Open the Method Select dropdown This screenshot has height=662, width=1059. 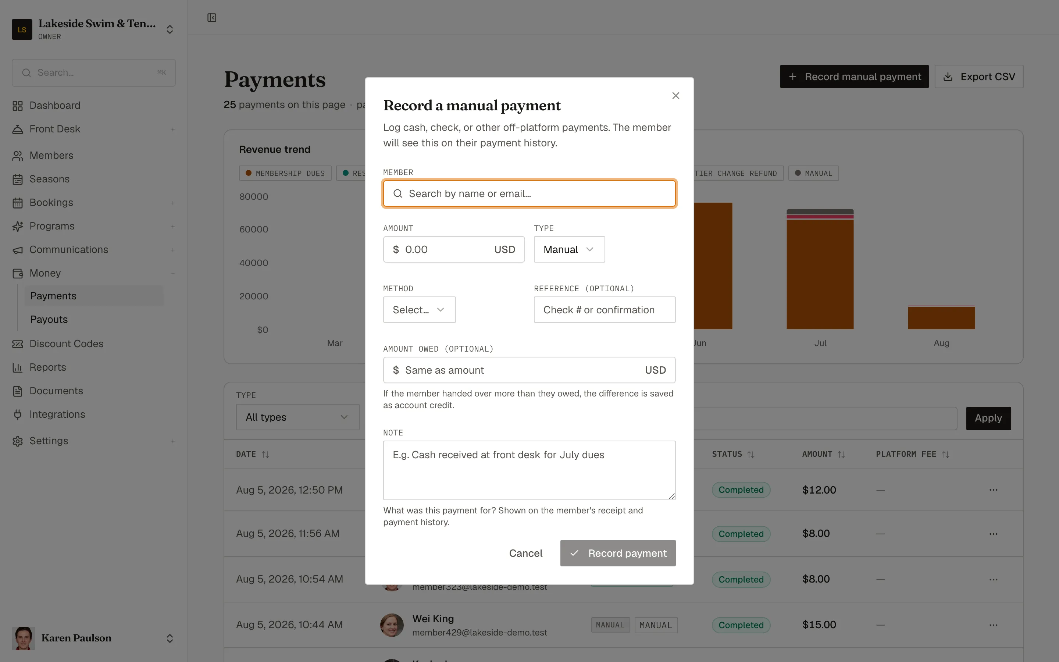point(419,310)
